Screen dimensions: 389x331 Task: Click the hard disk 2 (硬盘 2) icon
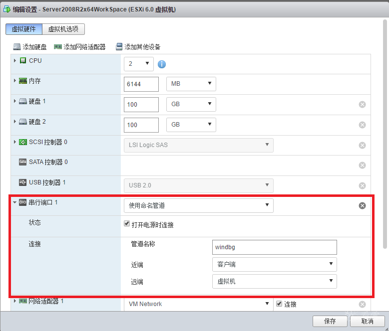click(x=23, y=122)
